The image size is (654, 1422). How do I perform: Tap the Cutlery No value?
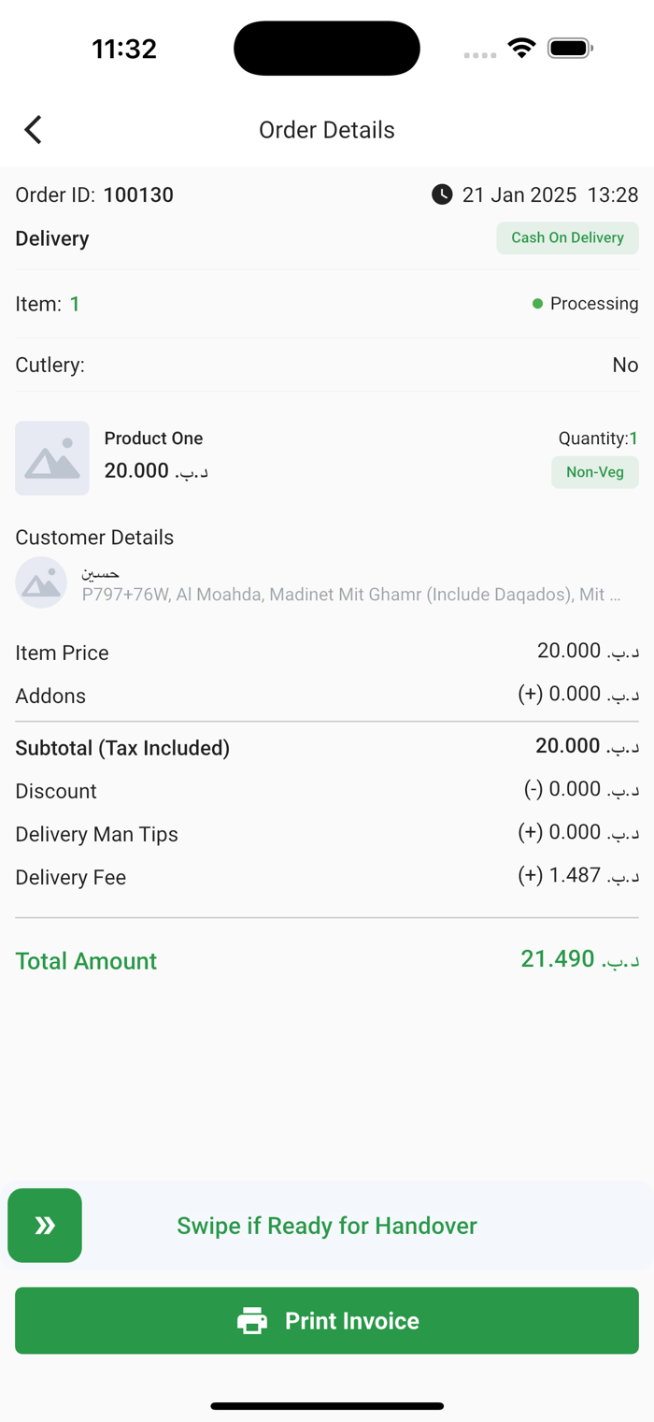tap(625, 365)
